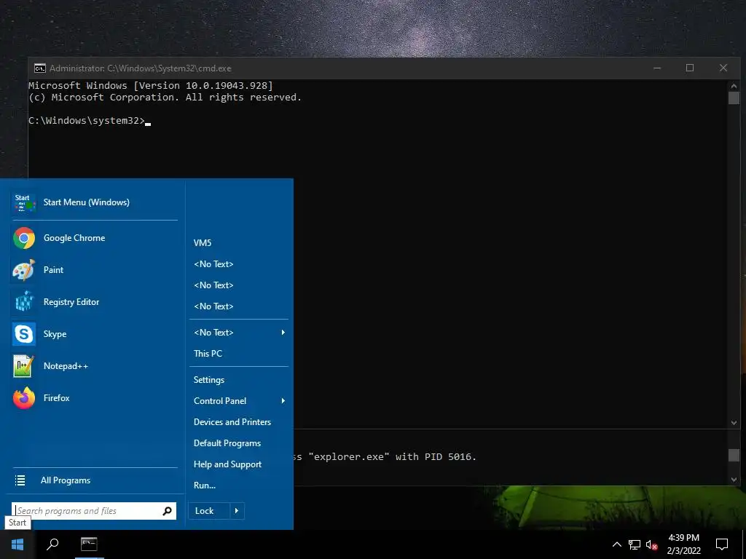Open the network tray icon

pyautogui.click(x=635, y=544)
